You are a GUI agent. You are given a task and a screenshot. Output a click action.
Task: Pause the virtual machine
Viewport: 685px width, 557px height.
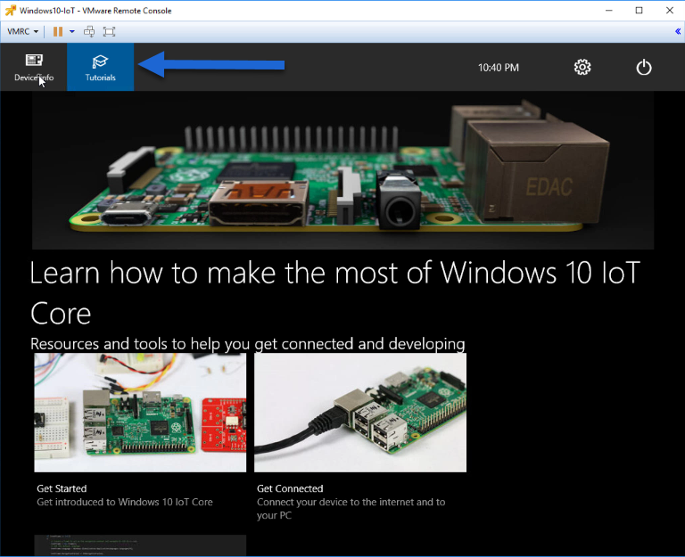(x=58, y=31)
